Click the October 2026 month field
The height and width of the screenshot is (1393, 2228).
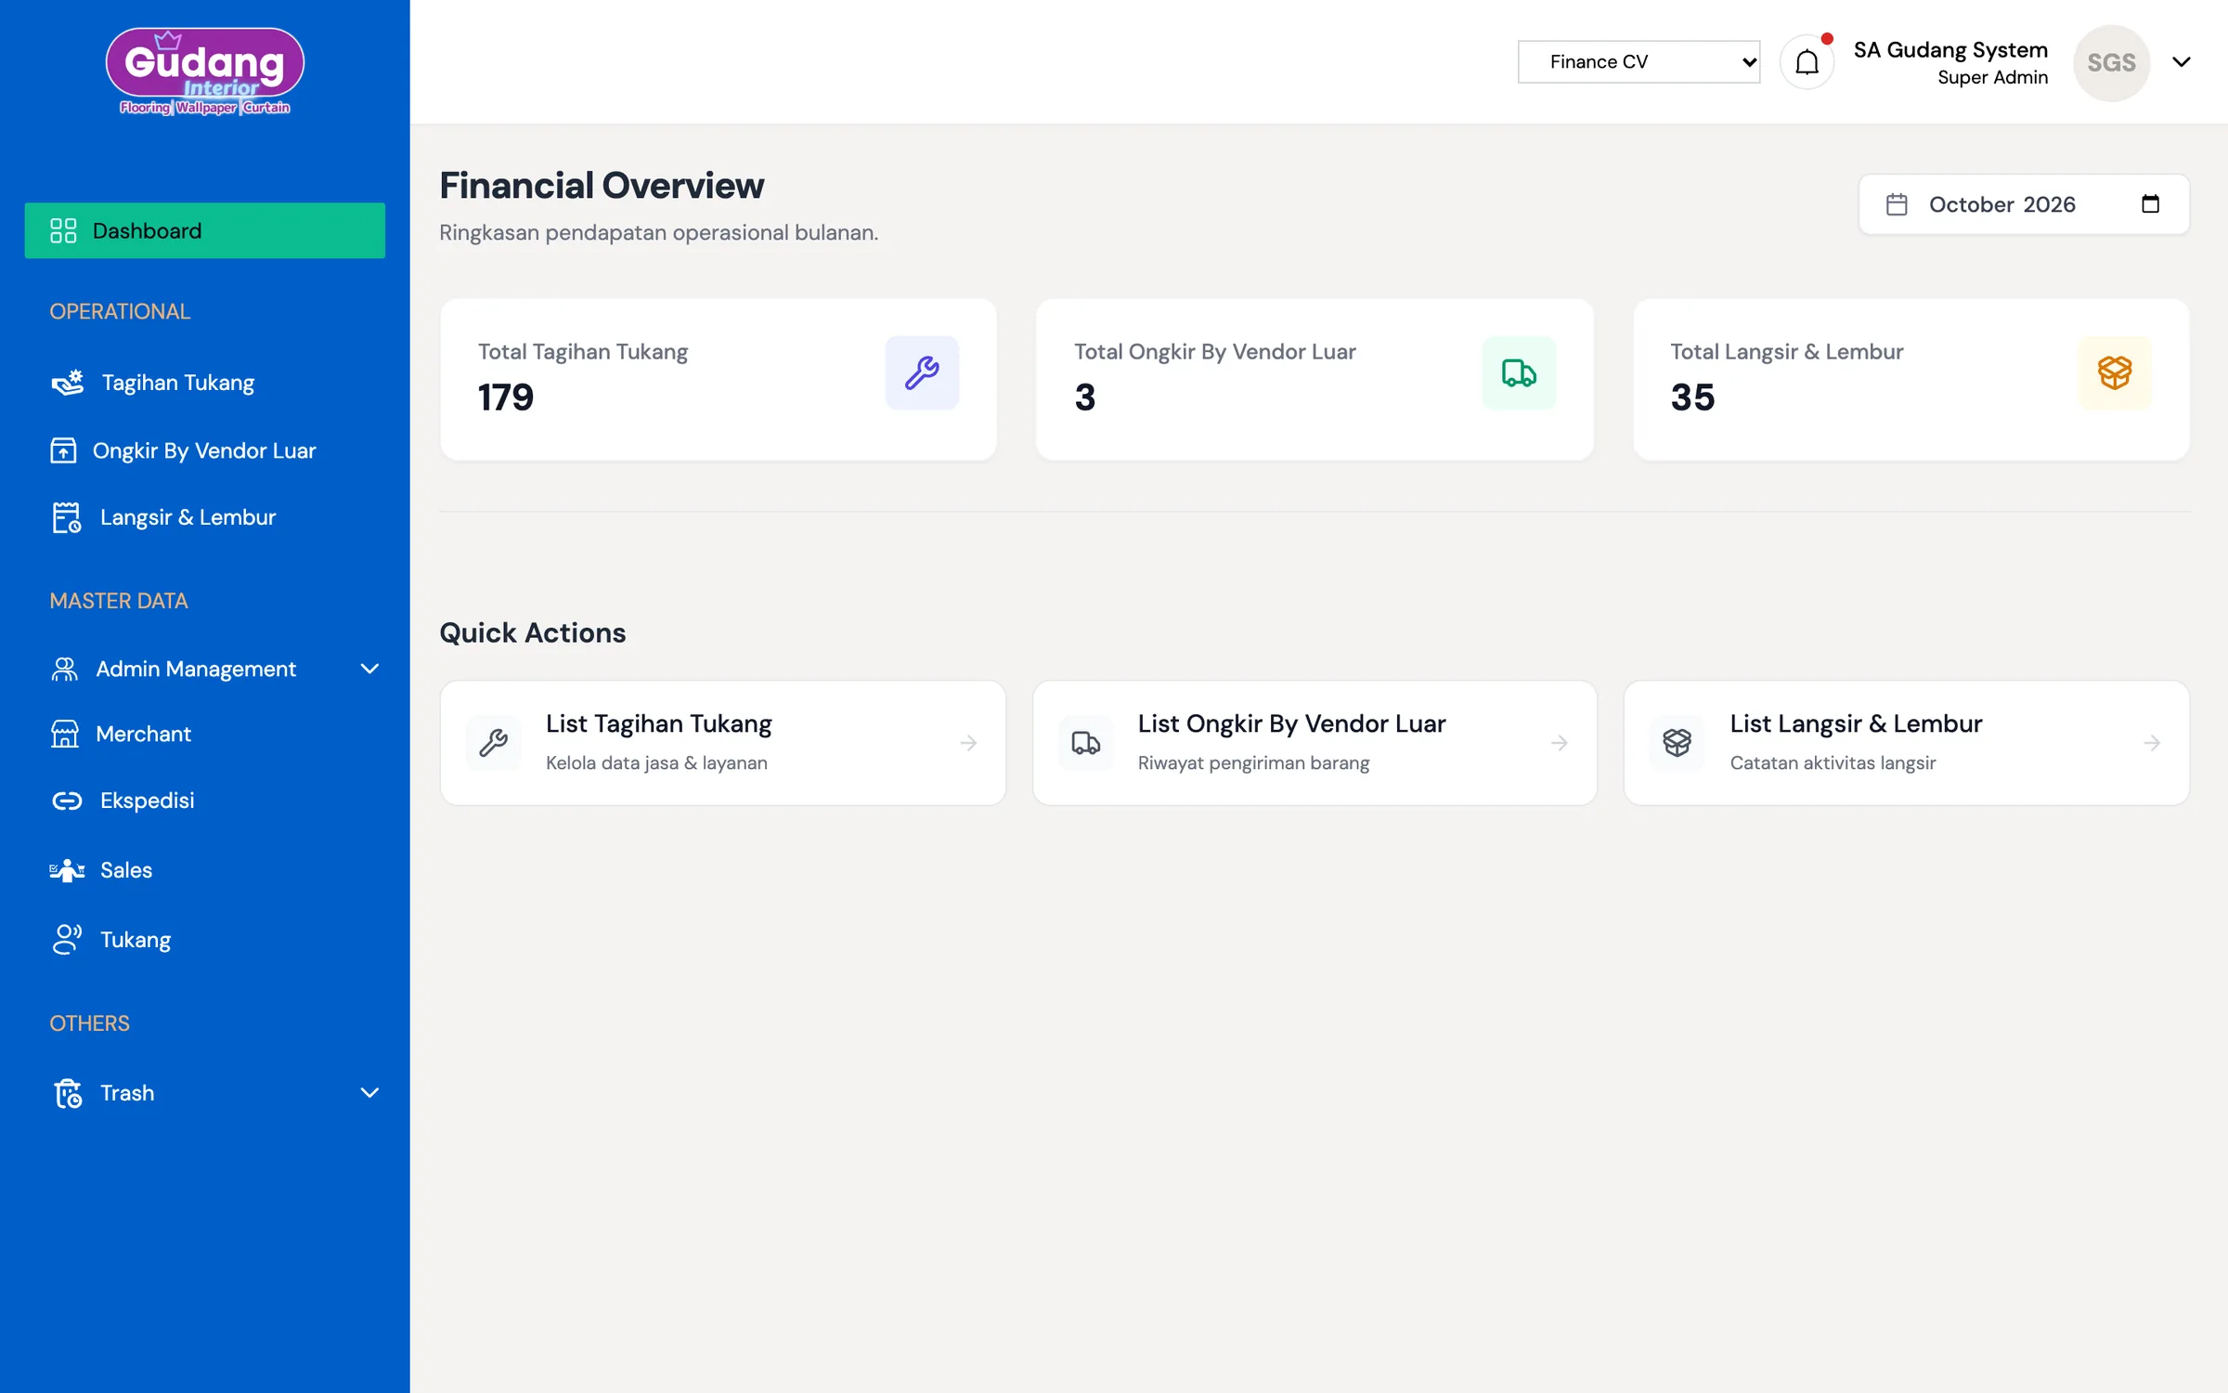2024,204
